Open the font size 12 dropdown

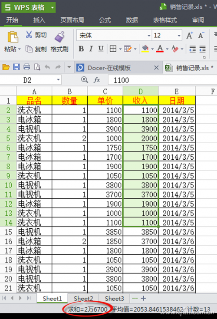[x=179, y=36]
